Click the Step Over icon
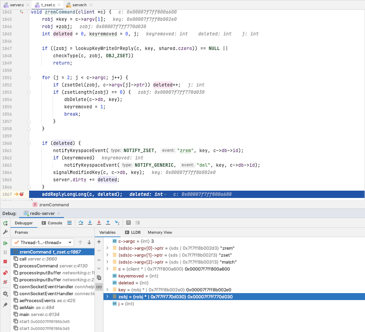Image resolution: width=365 pixels, height=332 pixels. [81, 223]
